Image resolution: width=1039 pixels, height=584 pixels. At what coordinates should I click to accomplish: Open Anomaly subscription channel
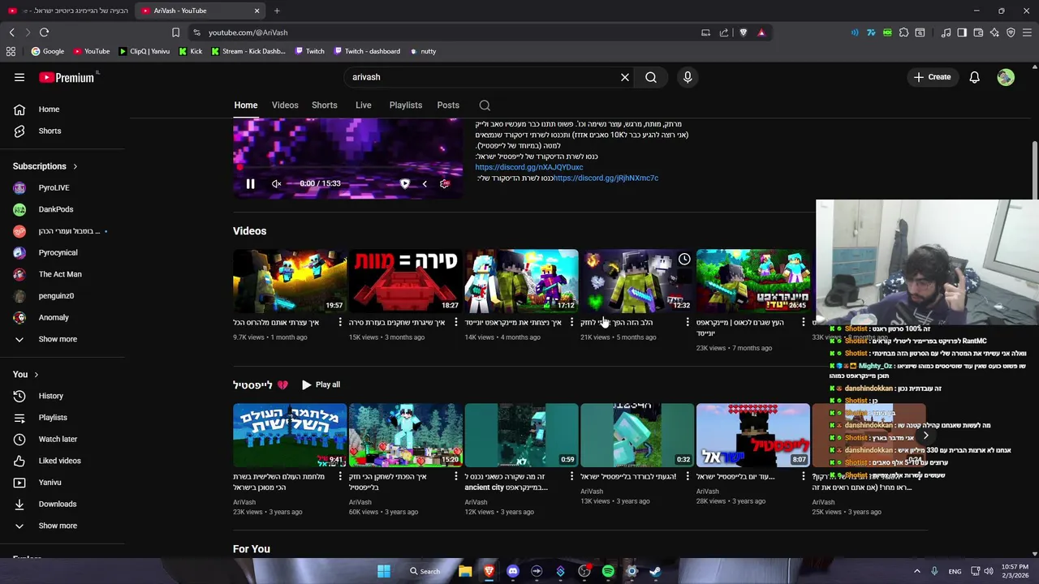[63, 317]
